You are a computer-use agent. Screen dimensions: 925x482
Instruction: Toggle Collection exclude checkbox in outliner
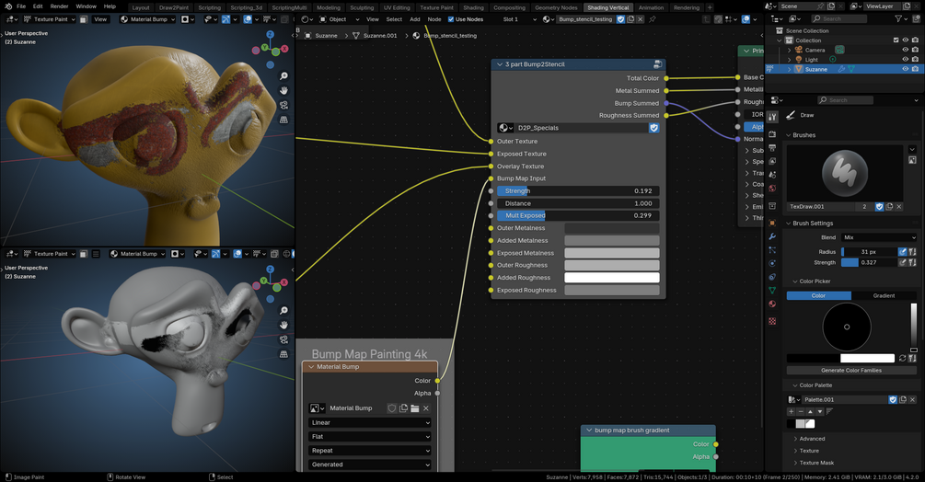pos(896,40)
